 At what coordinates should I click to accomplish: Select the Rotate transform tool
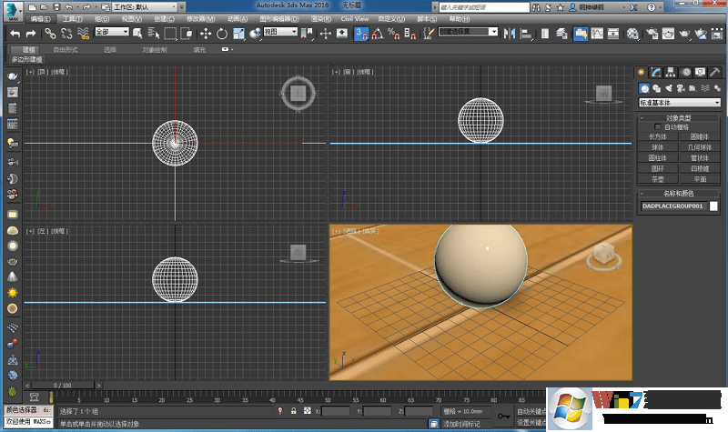coord(221,34)
